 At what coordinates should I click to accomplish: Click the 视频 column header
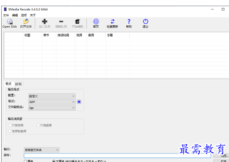point(81,35)
